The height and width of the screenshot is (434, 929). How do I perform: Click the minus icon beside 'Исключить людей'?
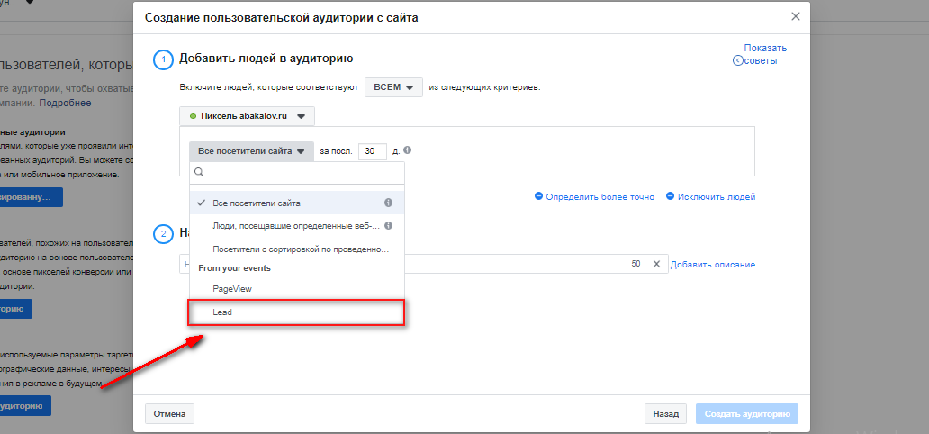[x=670, y=196]
